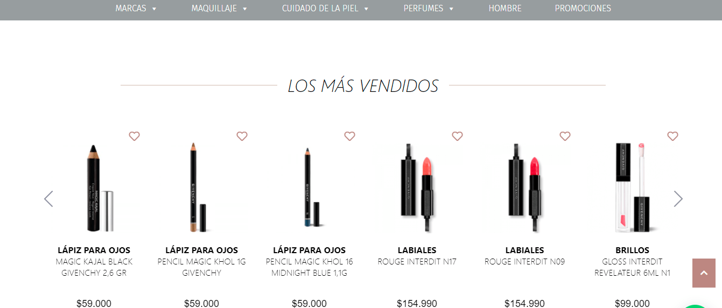Viewport: 722px width, 308px height.
Task: View the Rouge Interdit N09 lipstick image
Action: tap(525, 187)
